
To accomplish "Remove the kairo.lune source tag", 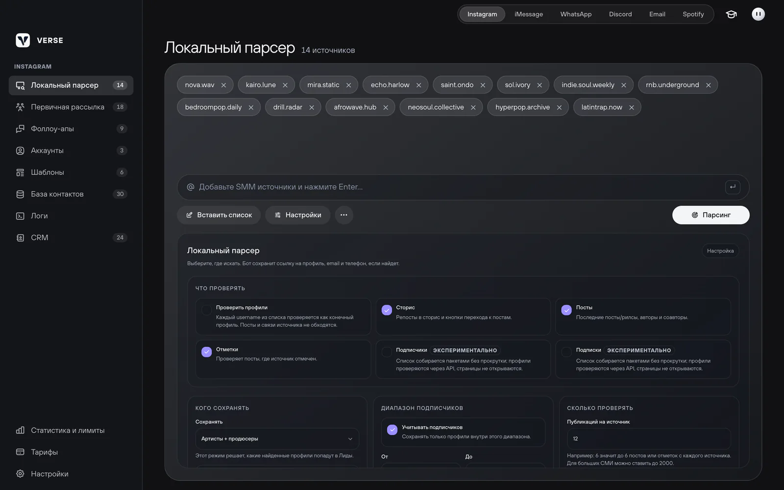I will (x=285, y=85).
